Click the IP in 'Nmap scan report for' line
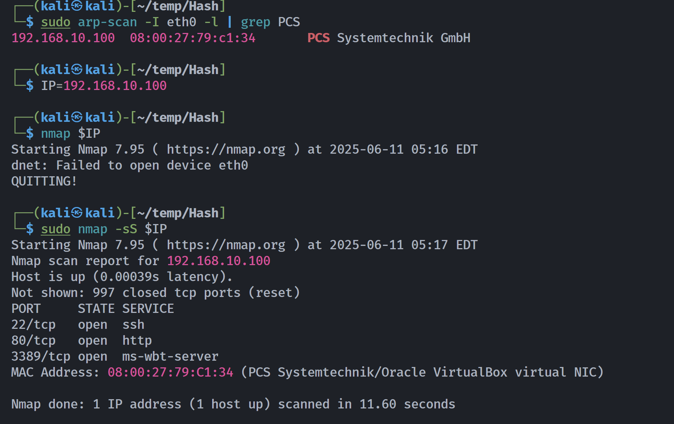This screenshot has width=674, height=424. pos(218,261)
